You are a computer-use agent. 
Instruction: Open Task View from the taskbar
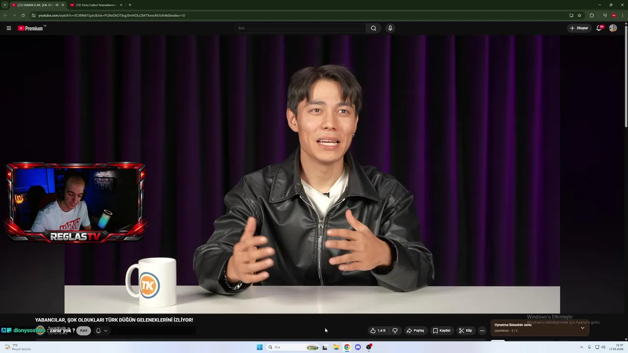325,347
